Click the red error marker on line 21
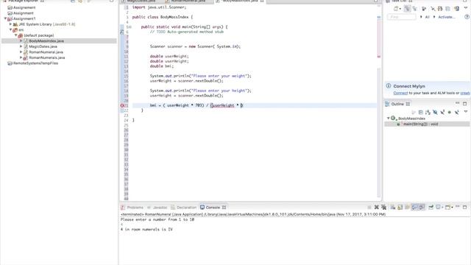471x265 pixels. pyautogui.click(x=122, y=105)
